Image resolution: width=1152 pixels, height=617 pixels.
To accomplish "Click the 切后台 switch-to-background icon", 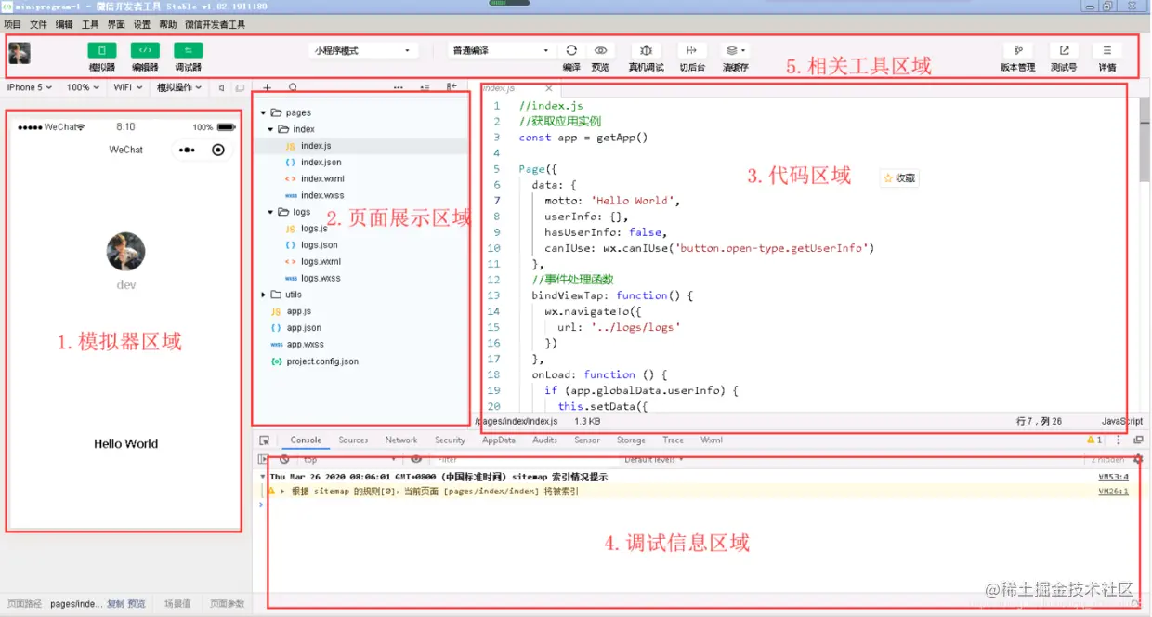I will tap(691, 50).
